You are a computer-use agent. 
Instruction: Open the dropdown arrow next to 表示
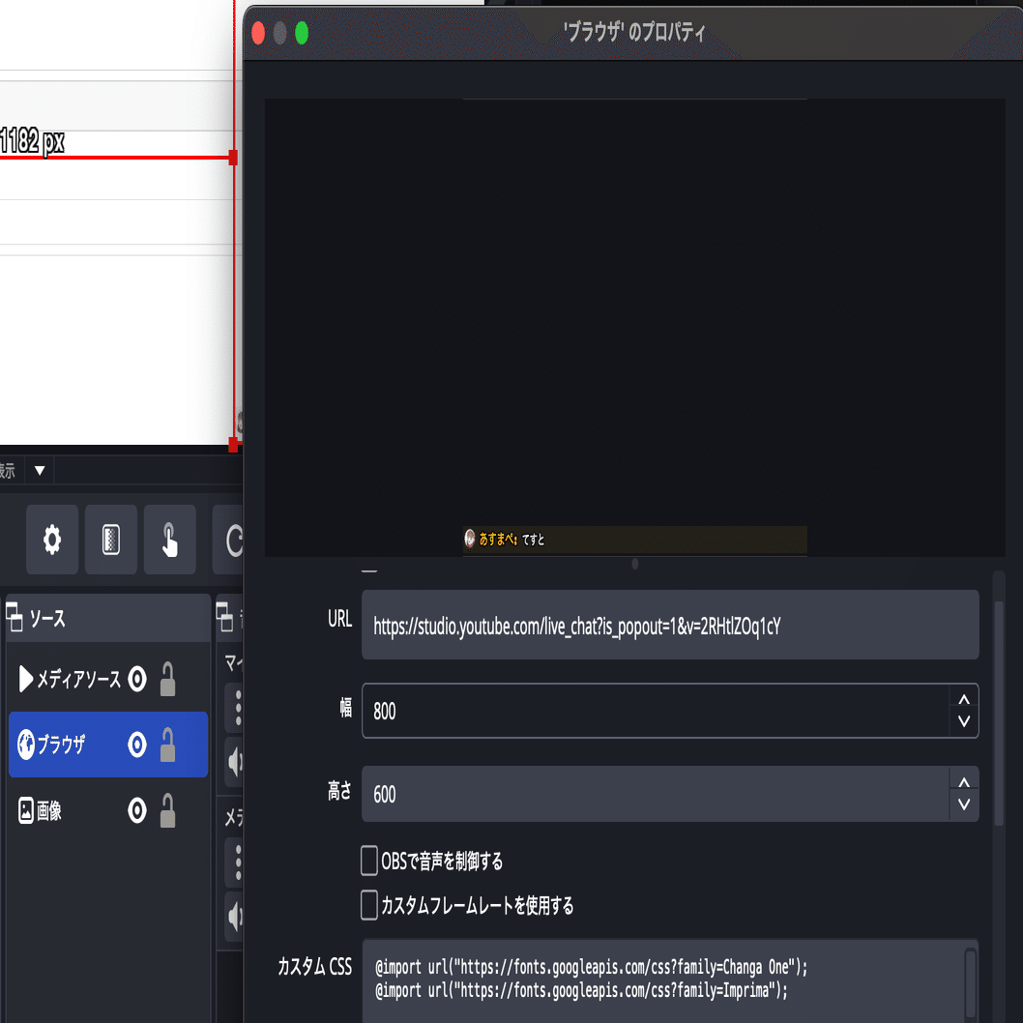39,470
